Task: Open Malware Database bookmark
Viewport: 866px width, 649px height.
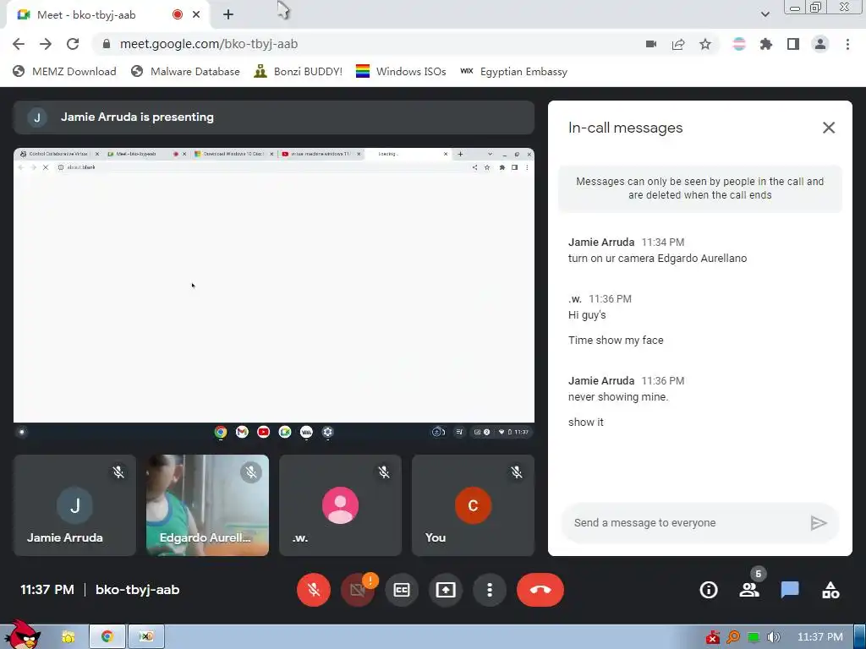Action: coord(185,71)
